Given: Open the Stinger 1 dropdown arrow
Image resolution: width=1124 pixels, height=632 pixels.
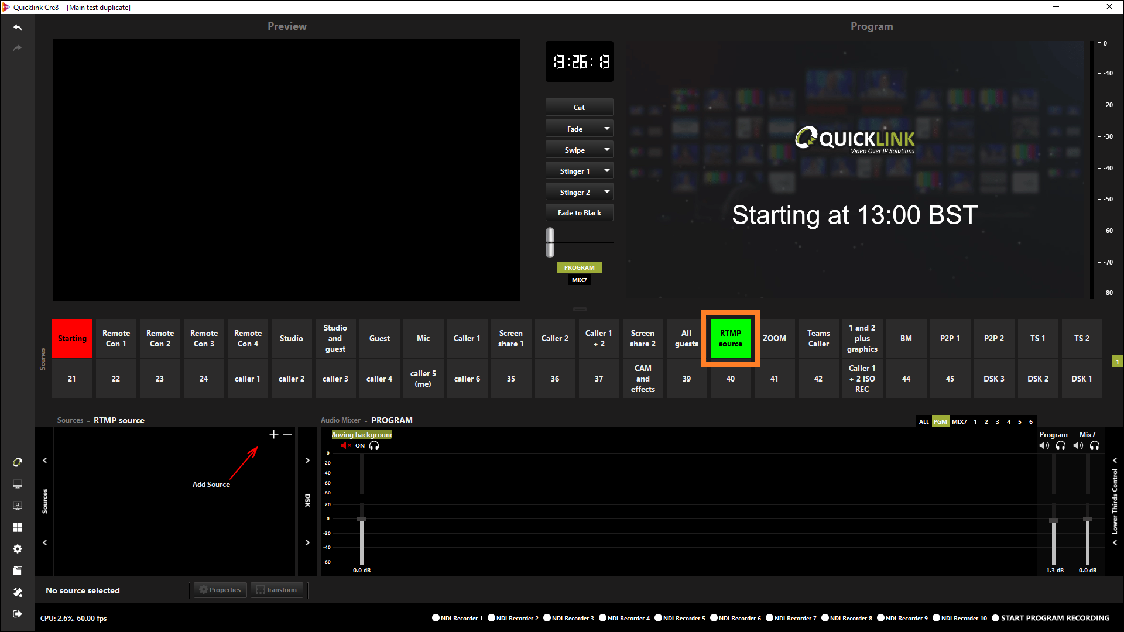Looking at the screenshot, I should tap(607, 171).
